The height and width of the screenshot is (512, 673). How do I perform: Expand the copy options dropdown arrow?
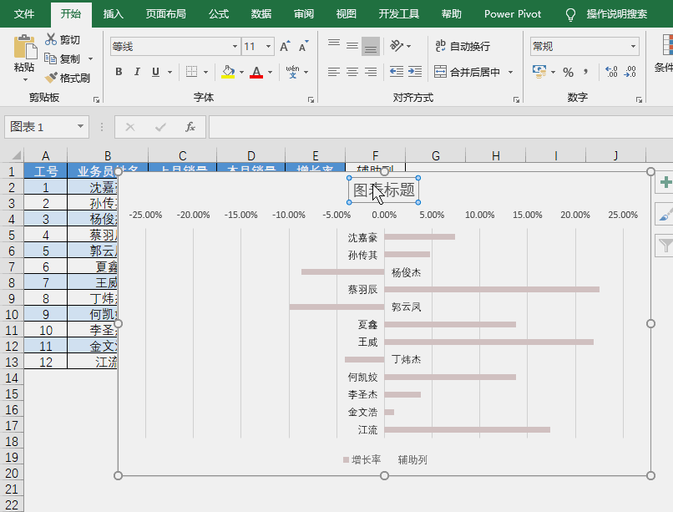tap(90, 58)
